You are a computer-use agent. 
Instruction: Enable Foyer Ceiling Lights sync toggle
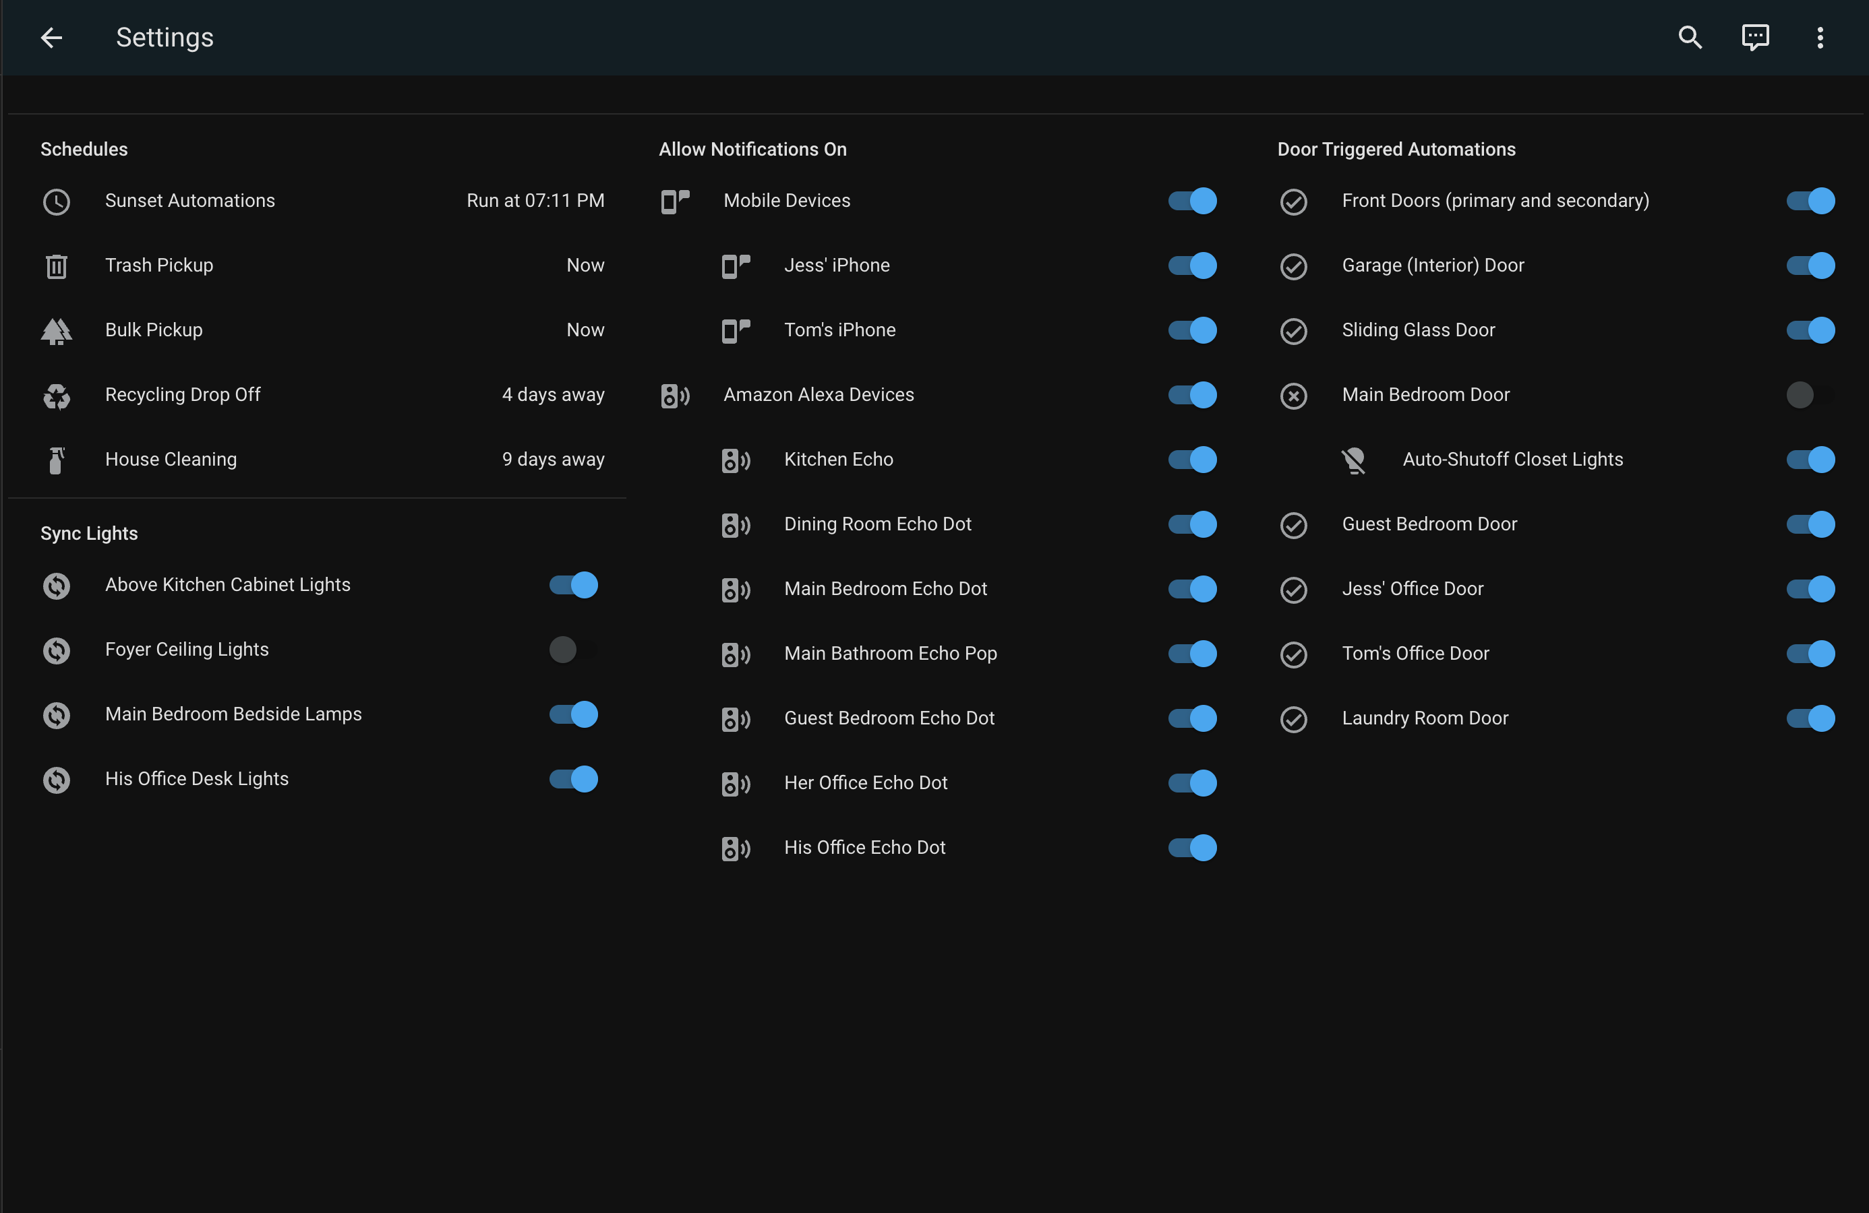572,650
